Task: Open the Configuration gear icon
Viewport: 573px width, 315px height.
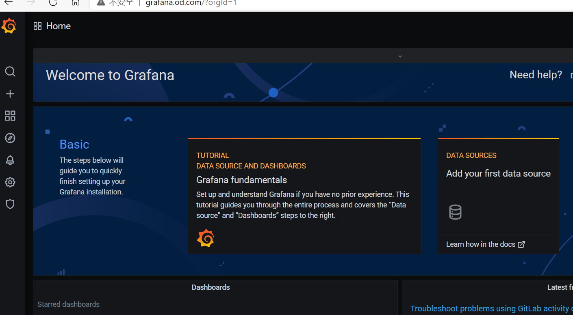Action: [10, 182]
